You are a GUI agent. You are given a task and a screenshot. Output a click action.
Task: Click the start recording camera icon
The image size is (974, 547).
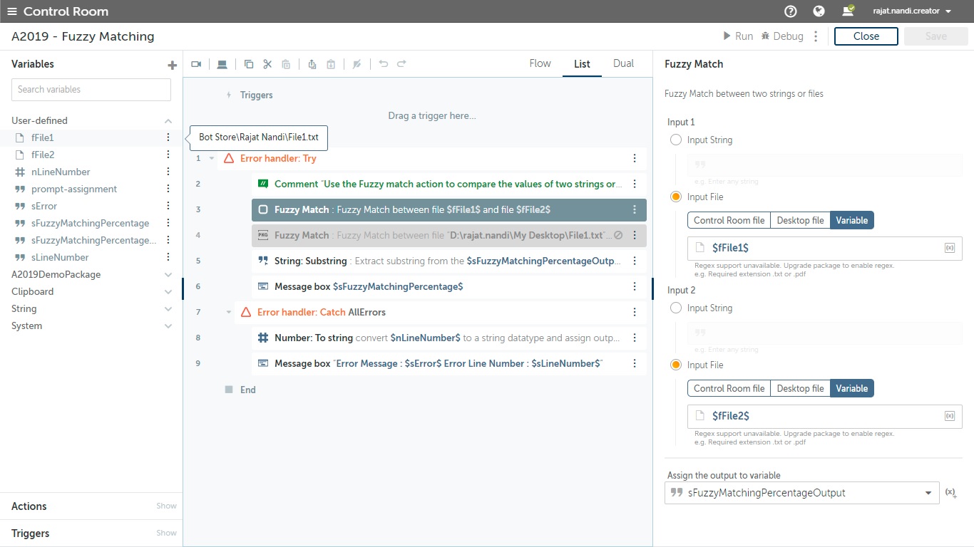pyautogui.click(x=196, y=64)
